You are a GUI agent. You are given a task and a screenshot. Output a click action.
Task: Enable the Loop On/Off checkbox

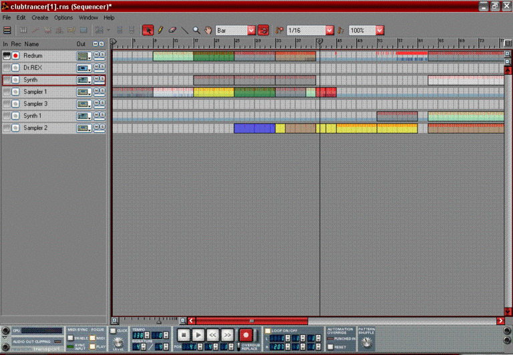click(268, 330)
